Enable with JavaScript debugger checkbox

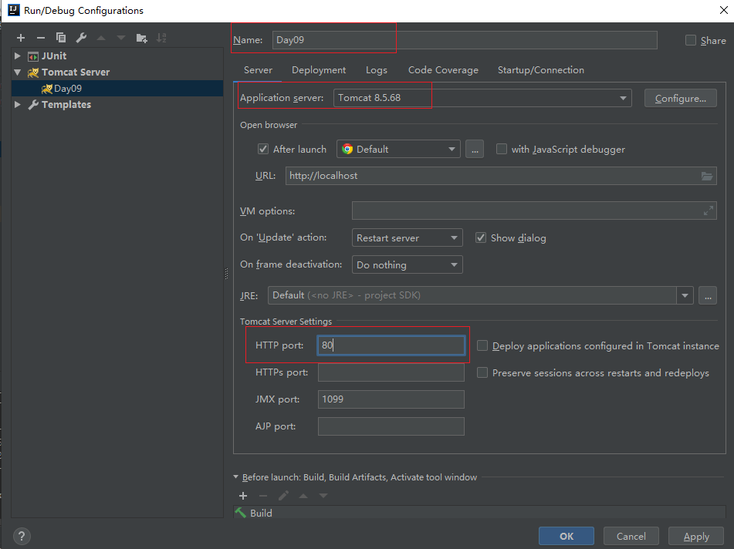point(502,149)
